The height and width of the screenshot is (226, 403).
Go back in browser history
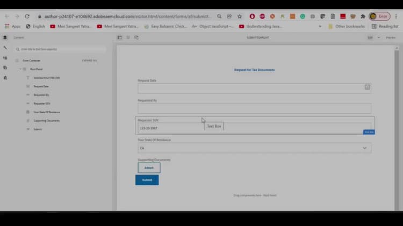coord(7,17)
